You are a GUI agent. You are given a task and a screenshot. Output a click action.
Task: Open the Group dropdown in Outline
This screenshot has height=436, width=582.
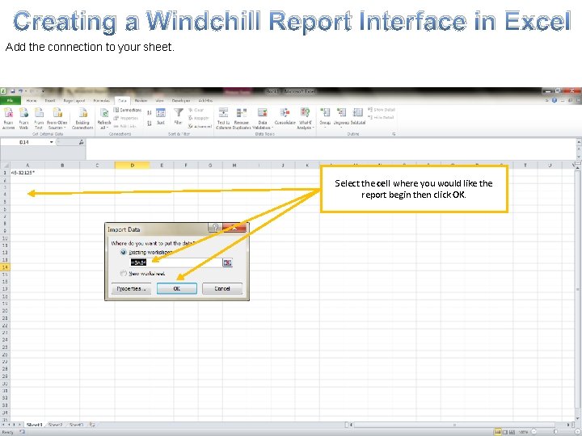tap(325, 118)
